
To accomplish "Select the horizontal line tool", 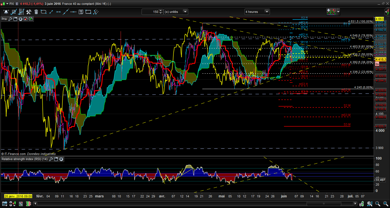I will point(73,12).
